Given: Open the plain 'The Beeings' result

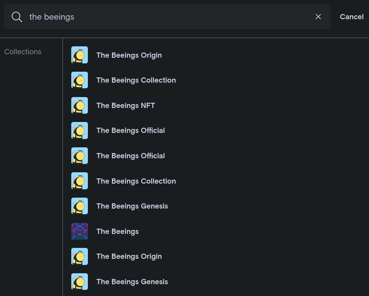Looking at the screenshot, I should pyautogui.click(x=118, y=231).
